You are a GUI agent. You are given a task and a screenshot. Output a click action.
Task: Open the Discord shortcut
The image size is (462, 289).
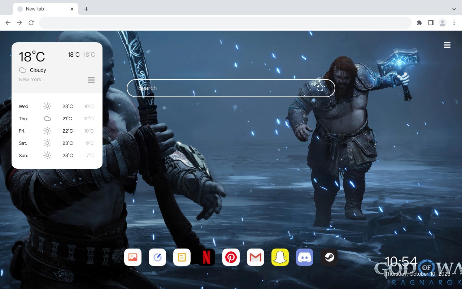(305, 257)
